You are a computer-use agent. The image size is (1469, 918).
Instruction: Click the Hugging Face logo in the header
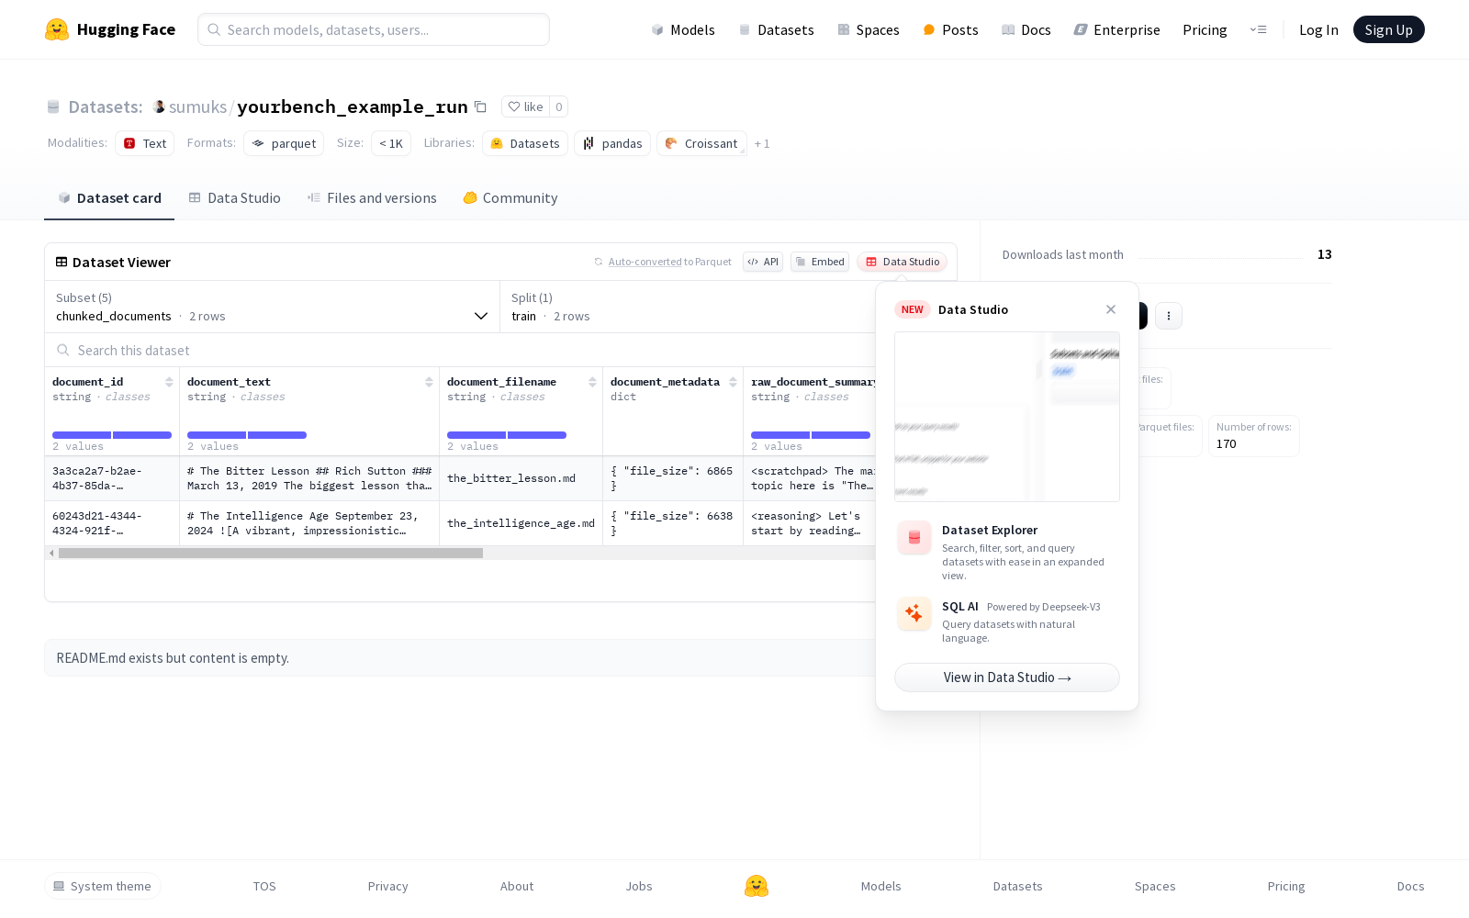[109, 29]
